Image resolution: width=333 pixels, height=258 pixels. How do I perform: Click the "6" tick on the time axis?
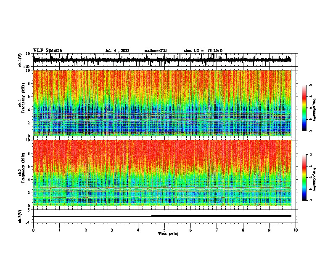tap(191, 230)
